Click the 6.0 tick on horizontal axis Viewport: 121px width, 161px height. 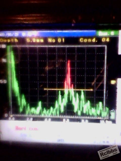[x=66, y=120]
